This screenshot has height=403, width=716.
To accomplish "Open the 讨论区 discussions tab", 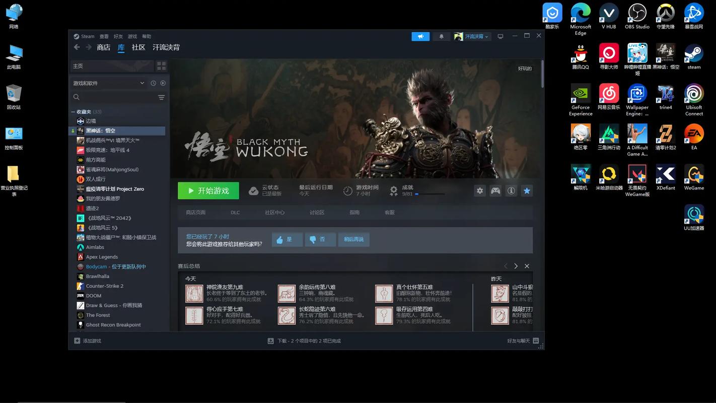I will click(317, 213).
